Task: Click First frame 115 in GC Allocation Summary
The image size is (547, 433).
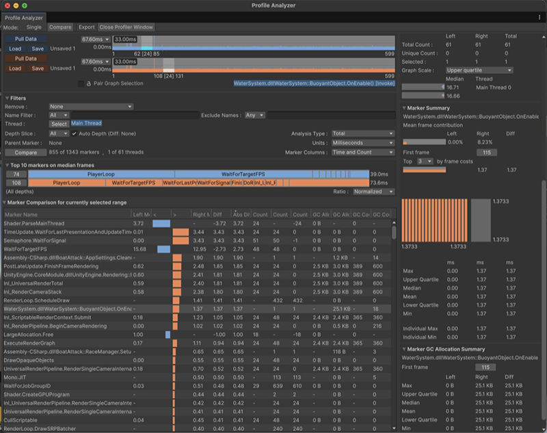Action: click(x=485, y=367)
